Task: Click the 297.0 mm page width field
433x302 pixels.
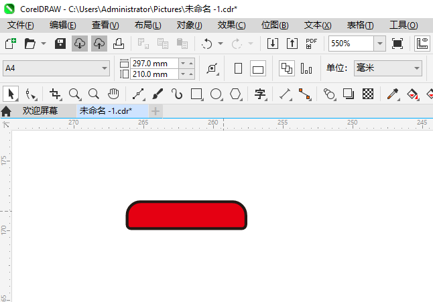Action: tap(154, 64)
